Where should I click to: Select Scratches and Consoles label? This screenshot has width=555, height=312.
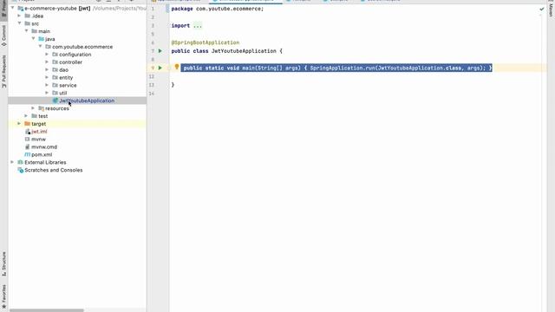[54, 170]
